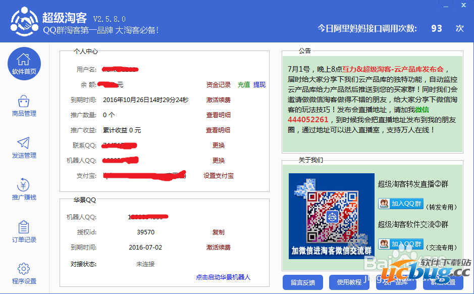Click the API call count 93
The image size is (474, 294).
coord(437,28)
